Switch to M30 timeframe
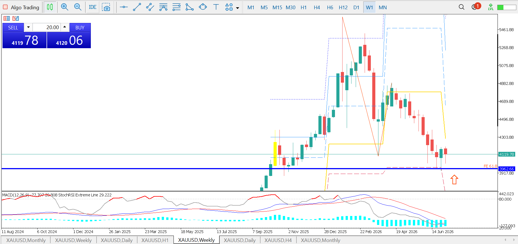 click(x=290, y=8)
